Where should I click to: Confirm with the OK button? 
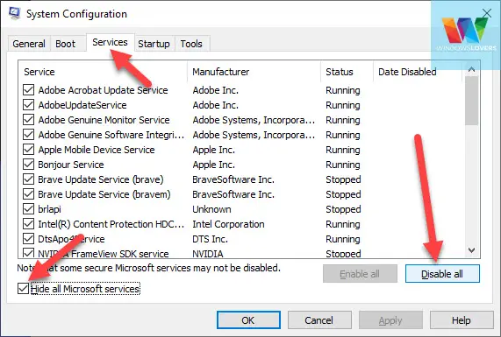pos(248,320)
